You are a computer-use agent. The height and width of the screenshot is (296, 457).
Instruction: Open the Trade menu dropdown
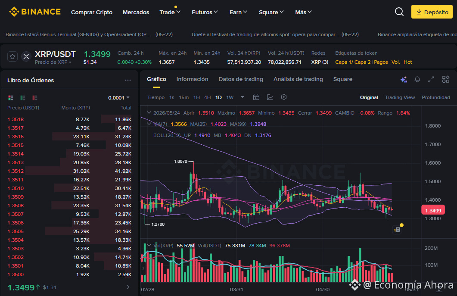click(170, 12)
